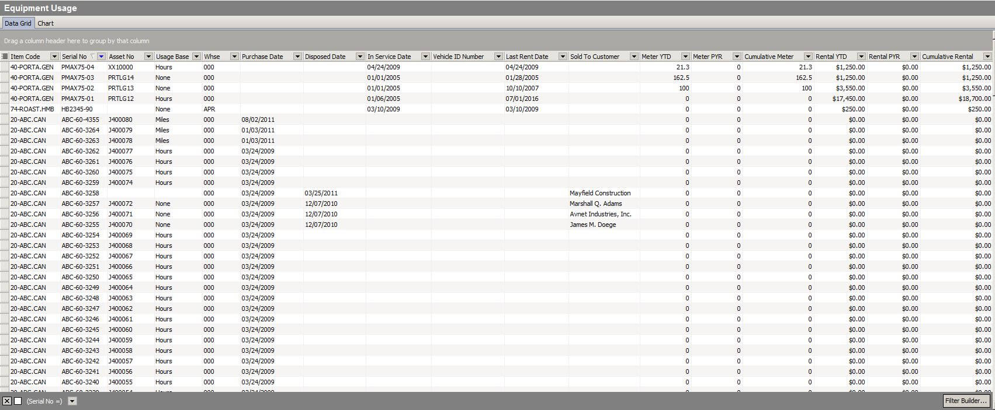This screenshot has height=410, width=995.
Task: Select the Marshall Q. Adams customer cell
Action: click(x=604, y=204)
